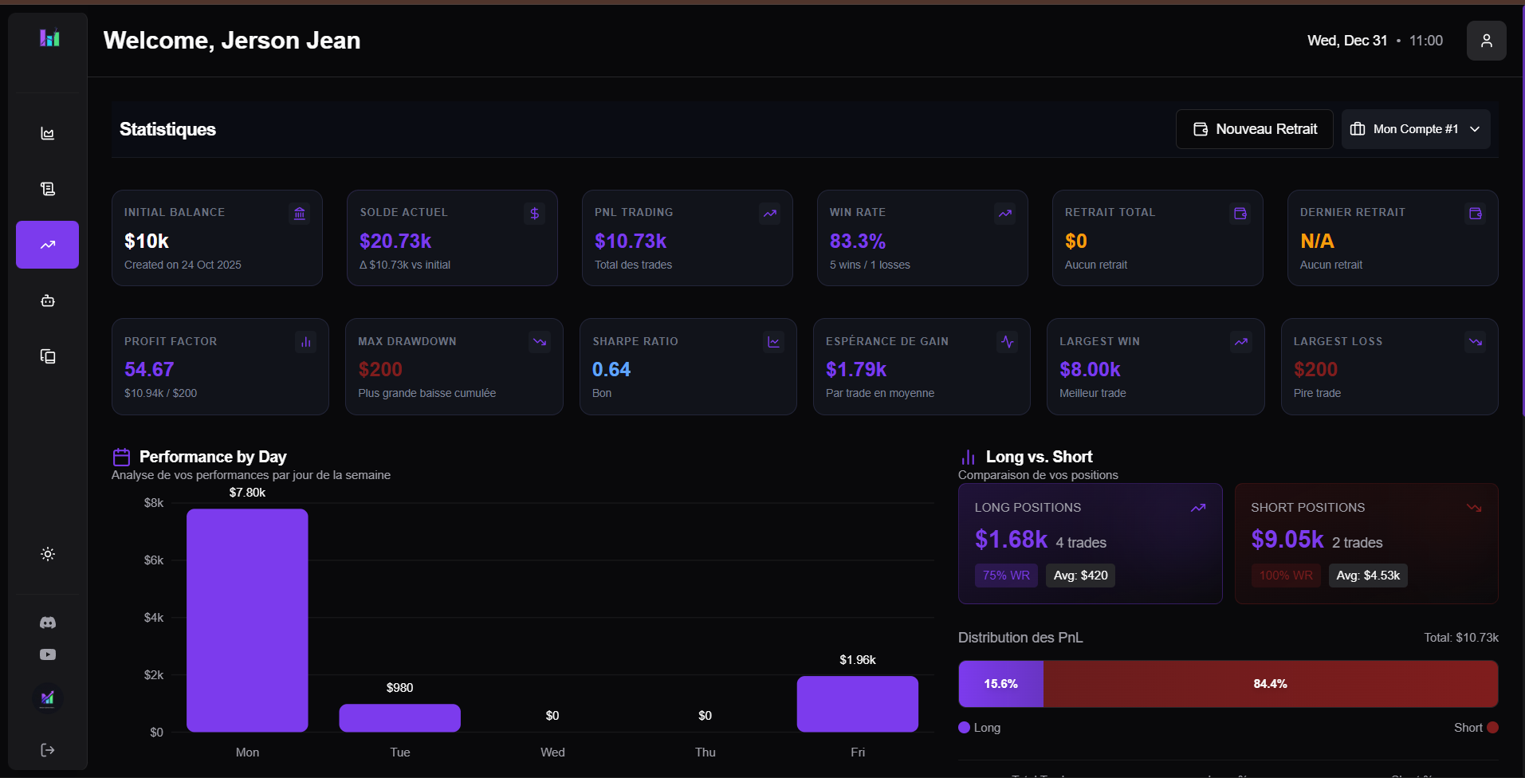Open the area chart dashboard icon in sidebar
Screen dimensions: 1525x778
pyautogui.click(x=48, y=133)
